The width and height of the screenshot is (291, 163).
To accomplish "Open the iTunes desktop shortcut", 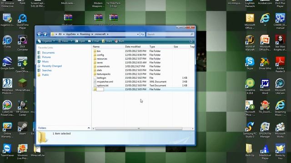I will pyautogui.click(x=7, y=42).
